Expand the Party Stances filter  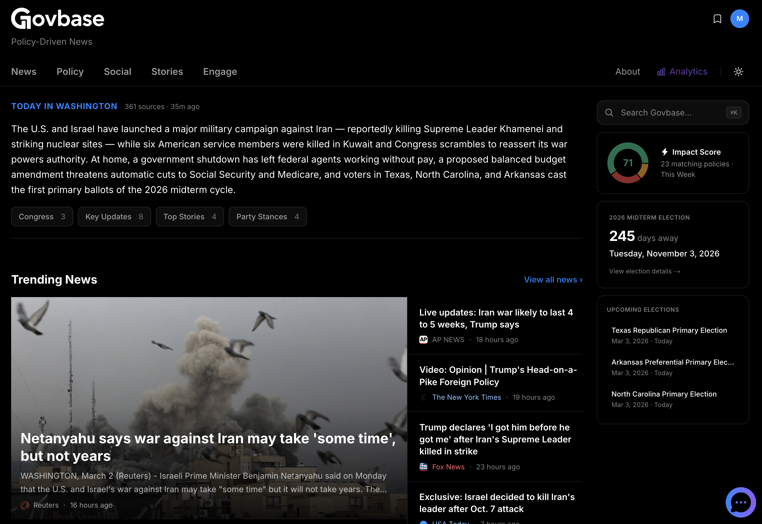[x=268, y=216]
